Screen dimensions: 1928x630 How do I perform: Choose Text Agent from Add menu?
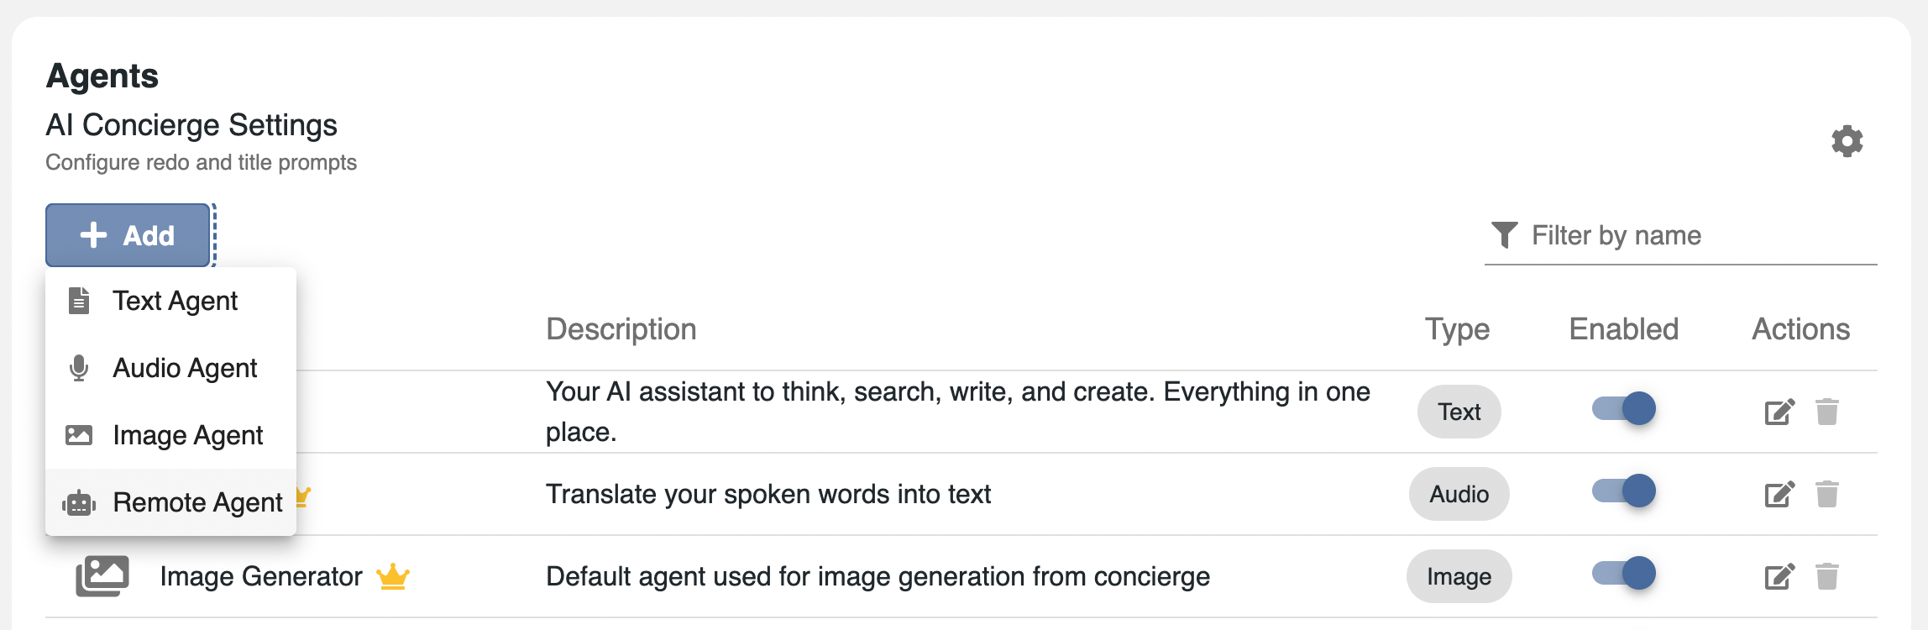pyautogui.click(x=175, y=301)
